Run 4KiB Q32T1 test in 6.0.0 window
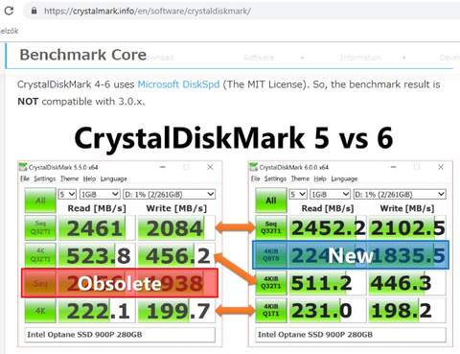The width and height of the screenshot is (460, 354). (x=271, y=283)
